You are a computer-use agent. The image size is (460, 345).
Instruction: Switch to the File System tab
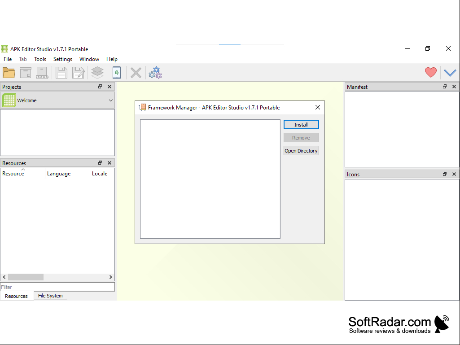tap(50, 296)
